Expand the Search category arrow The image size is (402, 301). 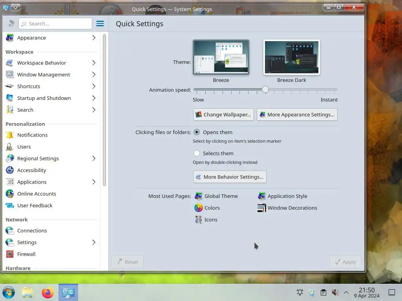point(94,110)
